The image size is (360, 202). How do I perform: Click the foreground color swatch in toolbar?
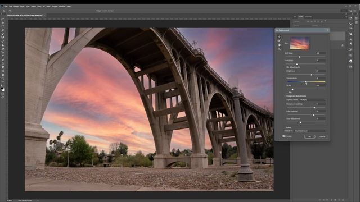coord(2,89)
